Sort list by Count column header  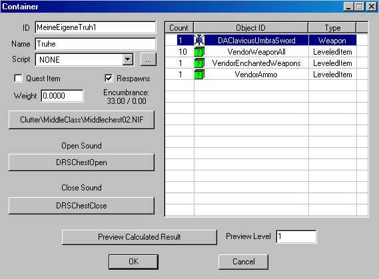pos(179,28)
